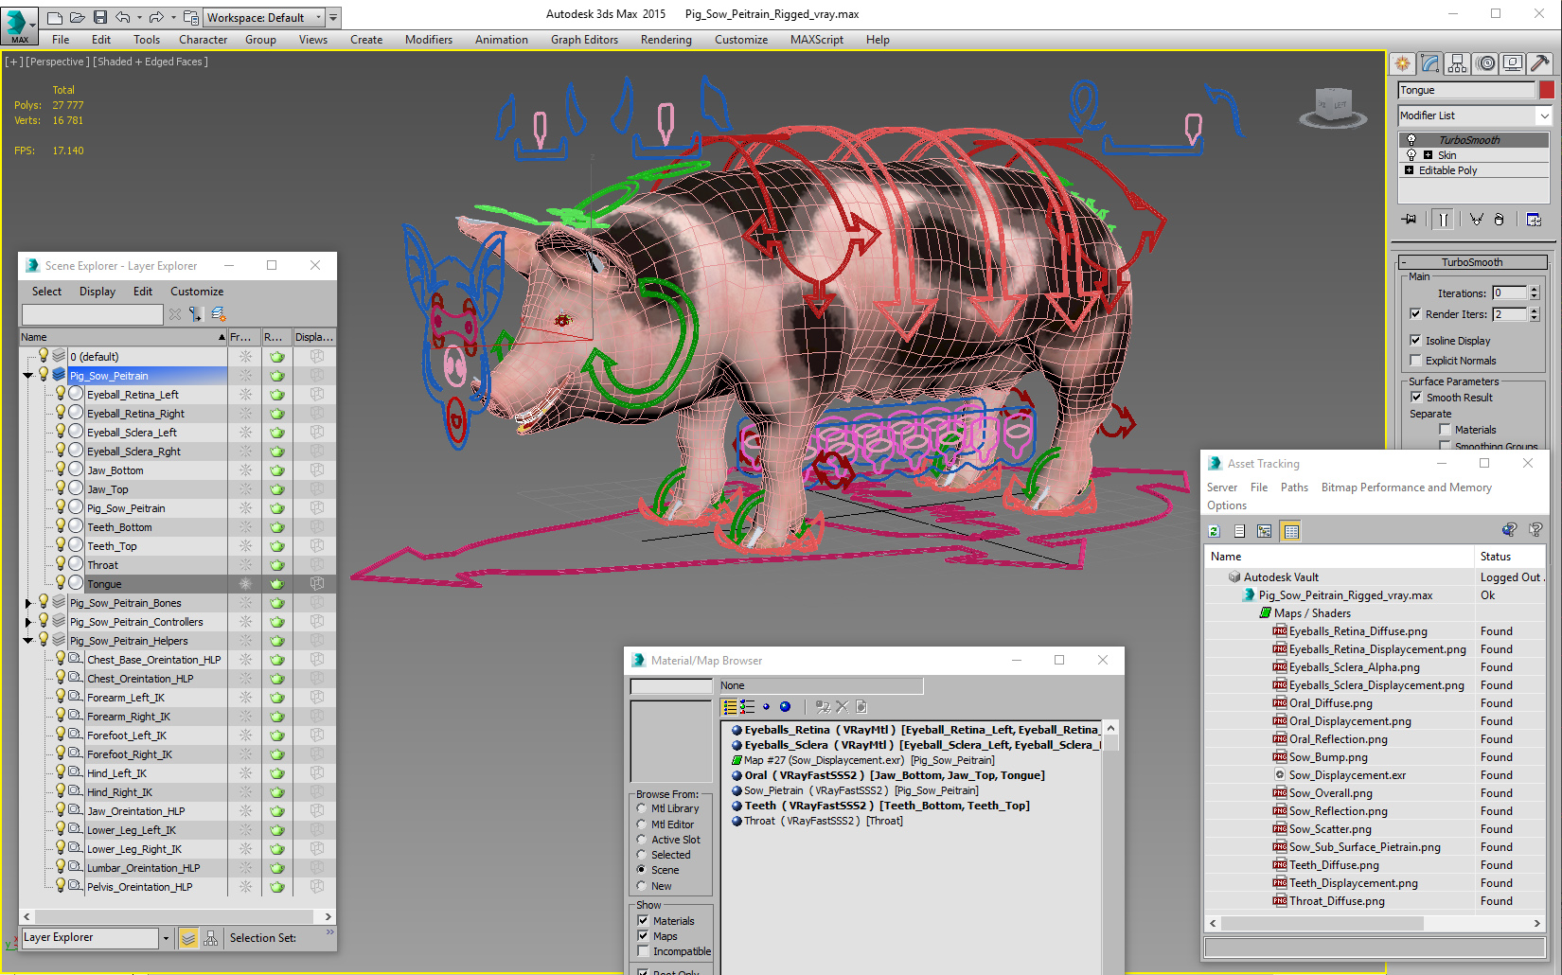
Task: Expand Editable Poly in modifier stack
Action: pyautogui.click(x=1409, y=170)
